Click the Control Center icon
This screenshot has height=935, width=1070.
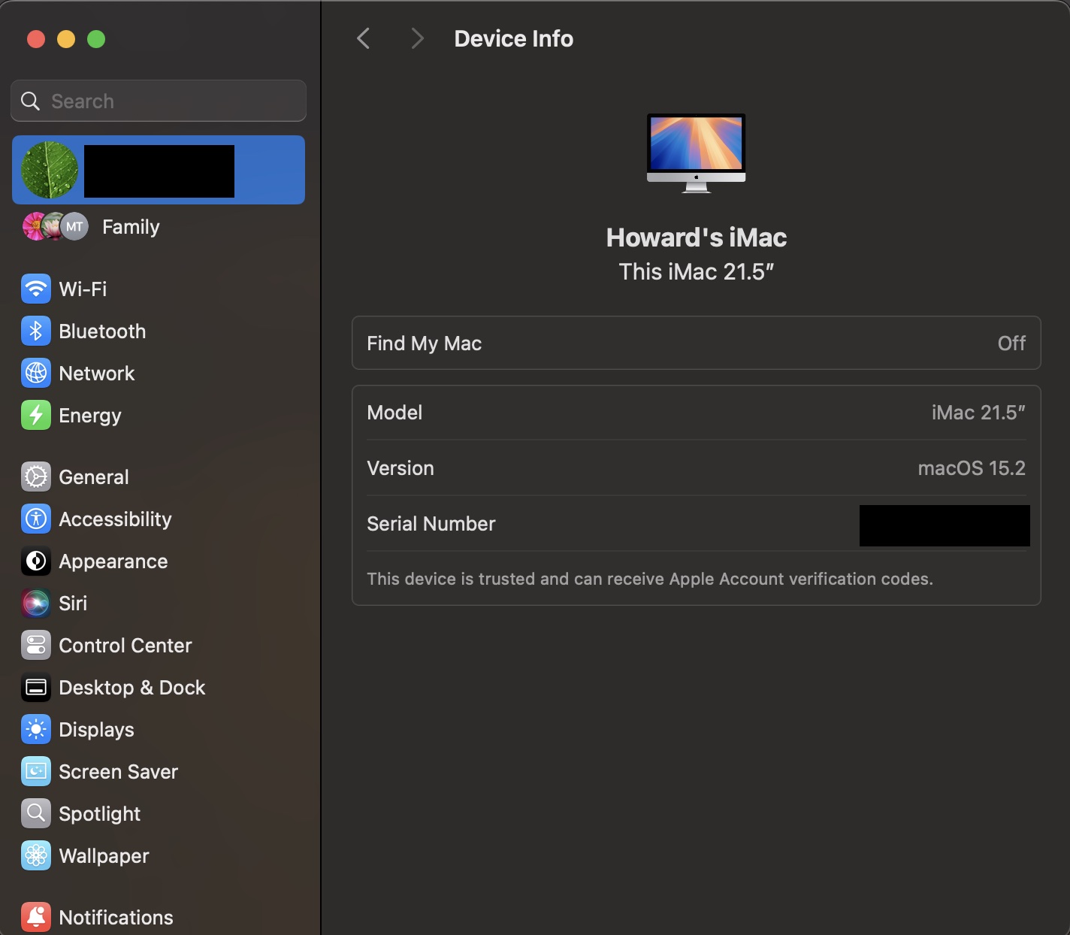[x=36, y=645]
